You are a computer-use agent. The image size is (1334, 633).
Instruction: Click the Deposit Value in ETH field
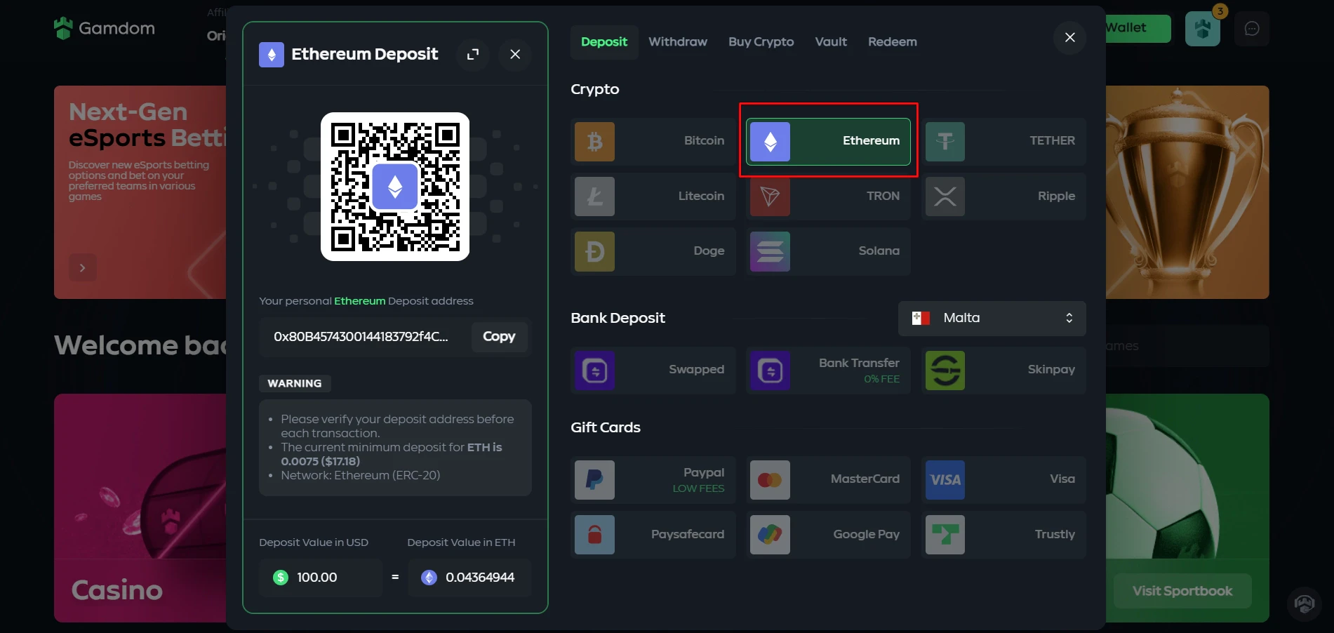coord(469,578)
